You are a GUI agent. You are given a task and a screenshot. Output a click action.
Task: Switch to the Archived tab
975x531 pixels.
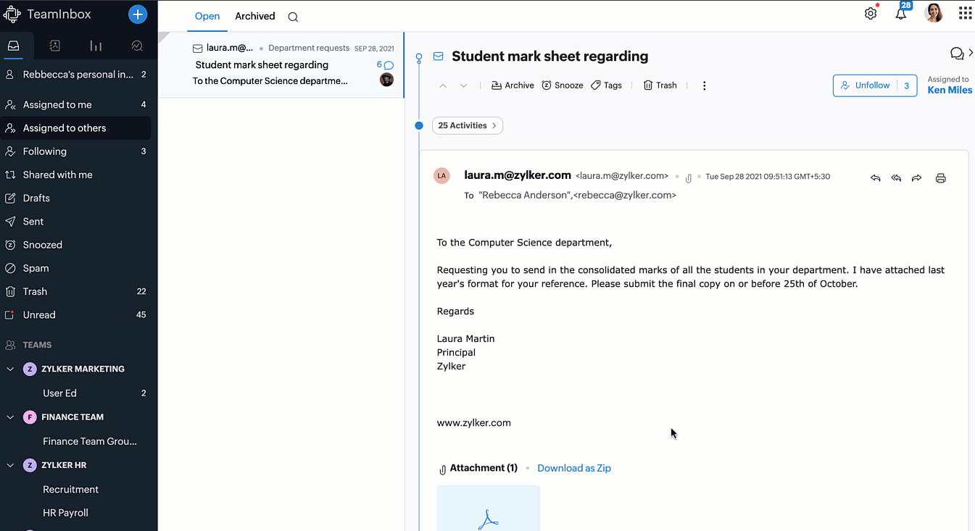[x=255, y=16]
